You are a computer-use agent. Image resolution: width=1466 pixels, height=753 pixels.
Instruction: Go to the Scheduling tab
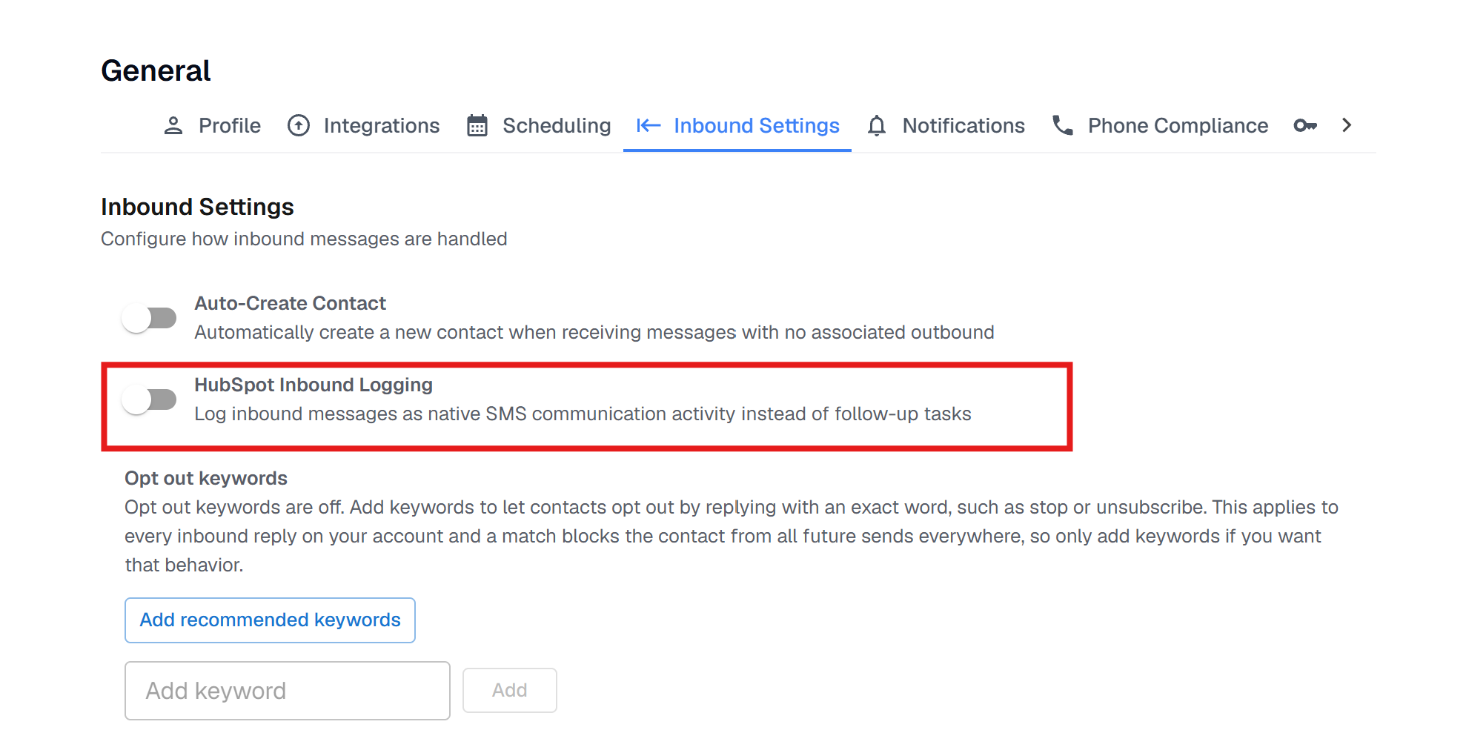[x=539, y=125]
